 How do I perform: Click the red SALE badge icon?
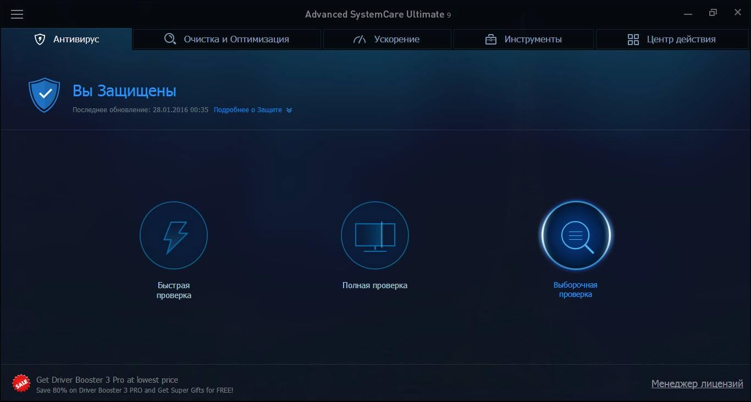pos(21,383)
